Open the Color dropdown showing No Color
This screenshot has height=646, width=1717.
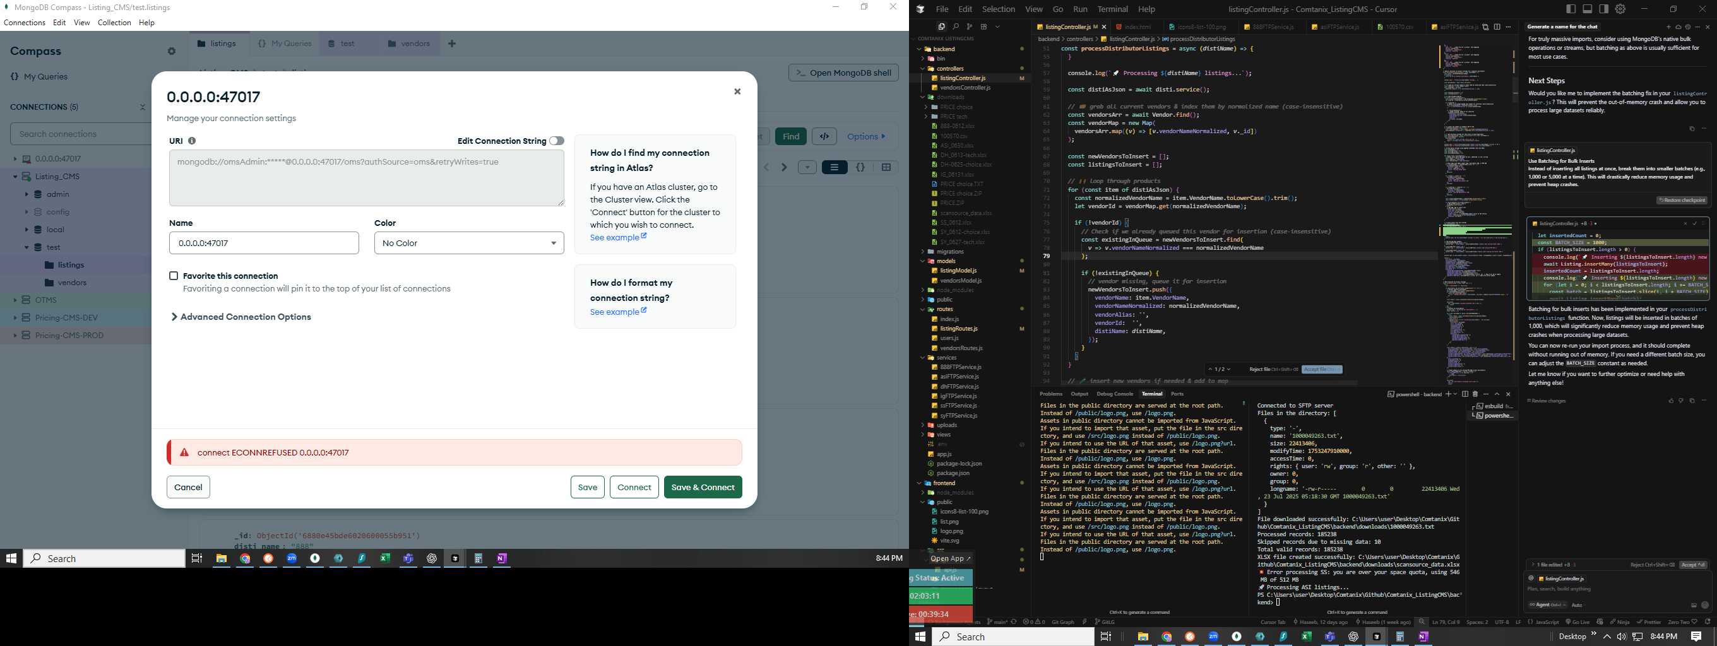469,243
